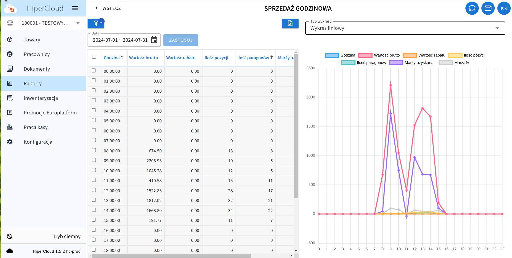Click the ZASTOSUJ button
This screenshot has width=512, height=258.
coord(181,40)
